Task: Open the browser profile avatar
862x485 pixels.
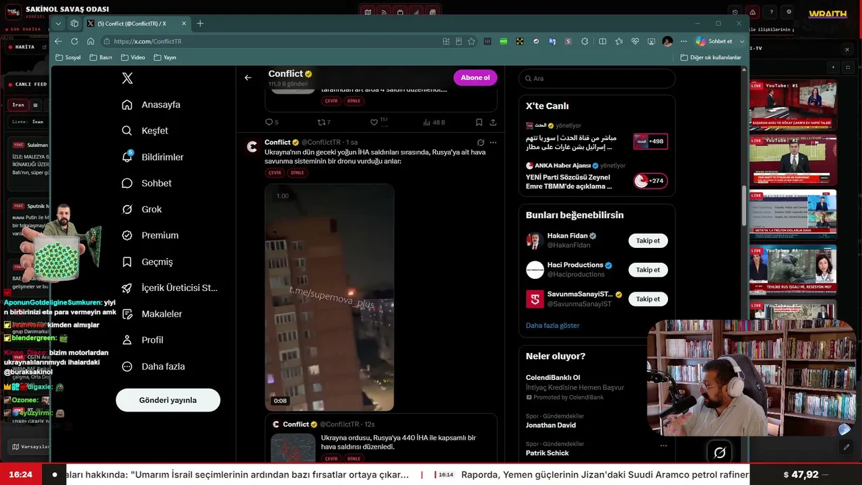Action: click(667, 41)
